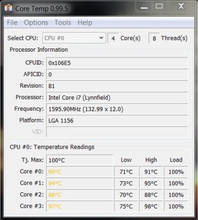Select the Processor field Intel Core i7
Screen dimensions: 198x220
(x=117, y=98)
